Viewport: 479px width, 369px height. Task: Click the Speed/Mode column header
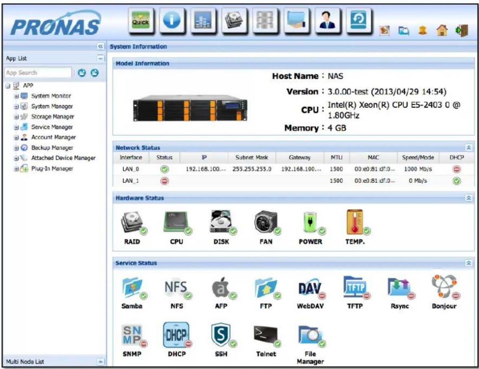[x=418, y=158]
